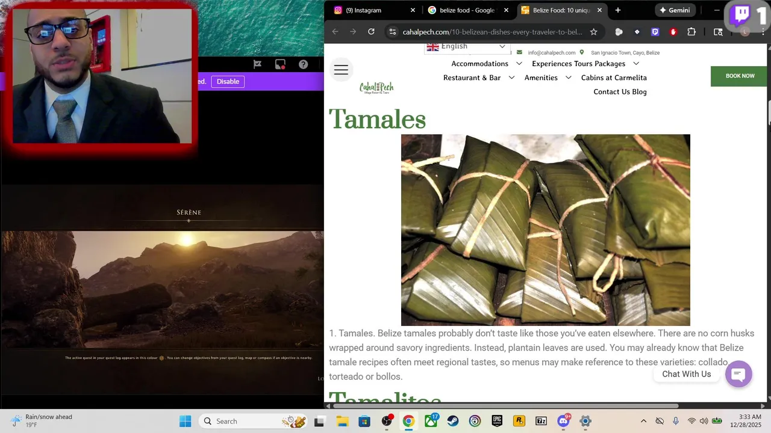Open 7-Zip from the taskbar
The width and height of the screenshot is (771, 433).
pos(541,421)
